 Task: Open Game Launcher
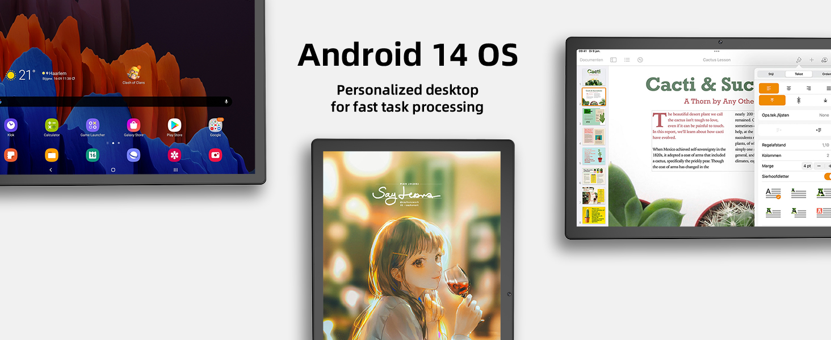[x=93, y=125]
